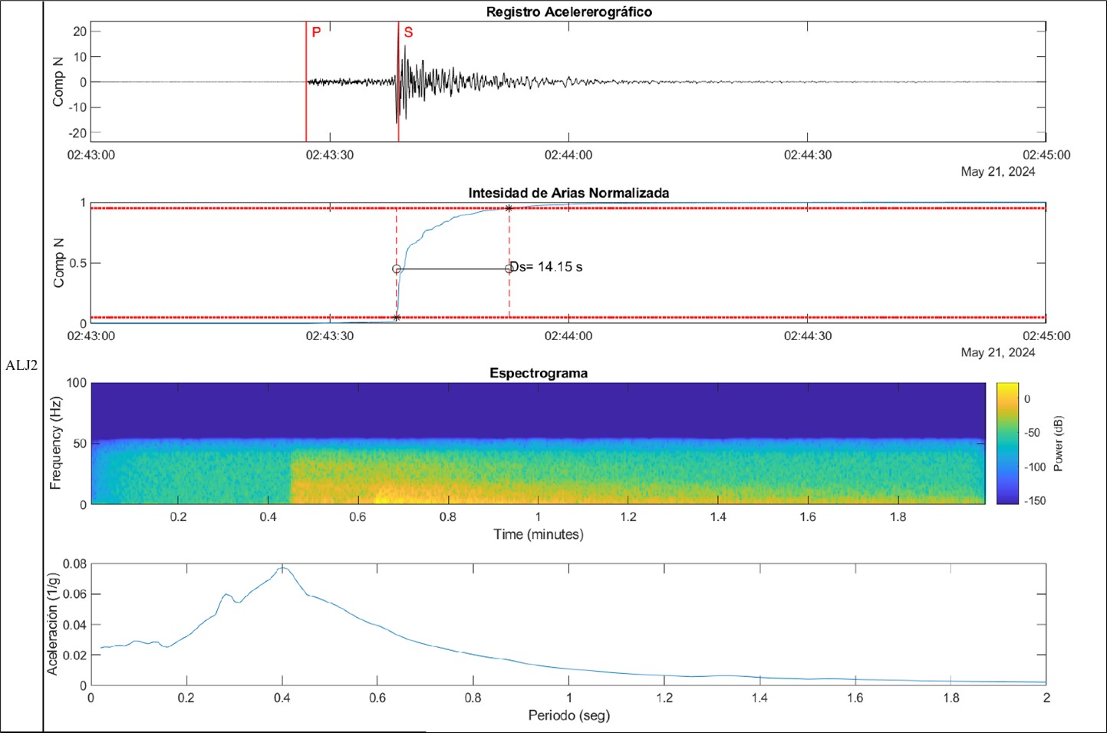
Task: Click the -150 tick on the colorbar
Action: [1035, 500]
